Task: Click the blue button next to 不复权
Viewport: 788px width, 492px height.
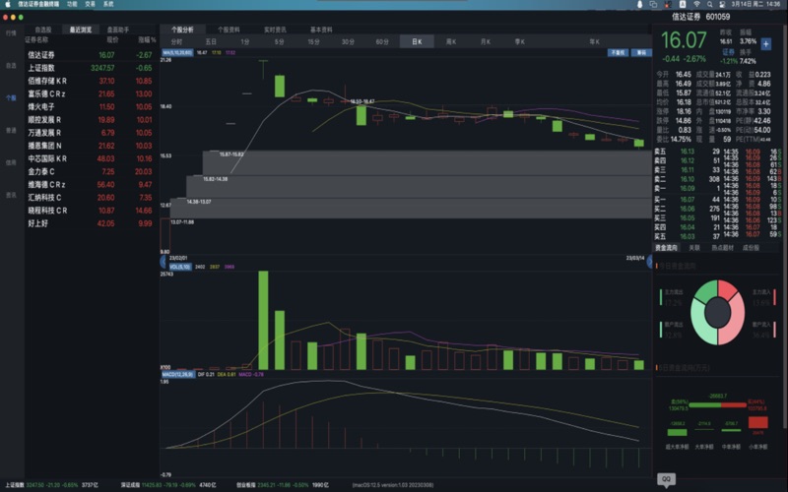Action: pyautogui.click(x=641, y=52)
